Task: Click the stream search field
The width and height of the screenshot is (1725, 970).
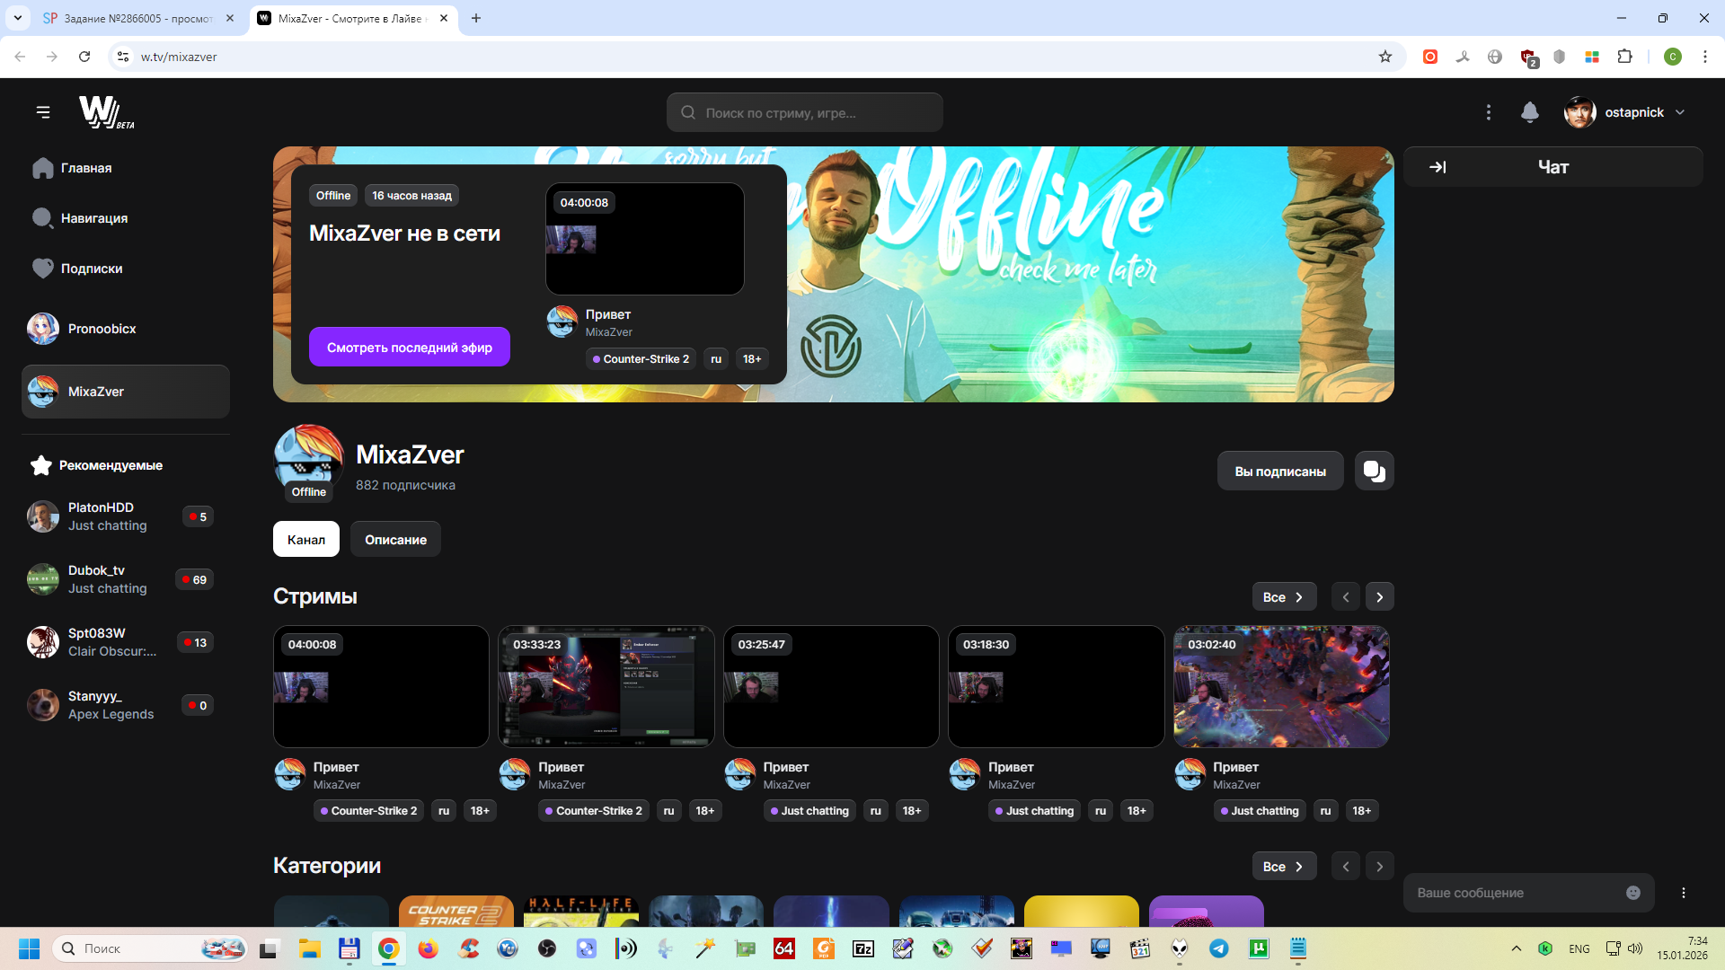Action: [x=804, y=112]
